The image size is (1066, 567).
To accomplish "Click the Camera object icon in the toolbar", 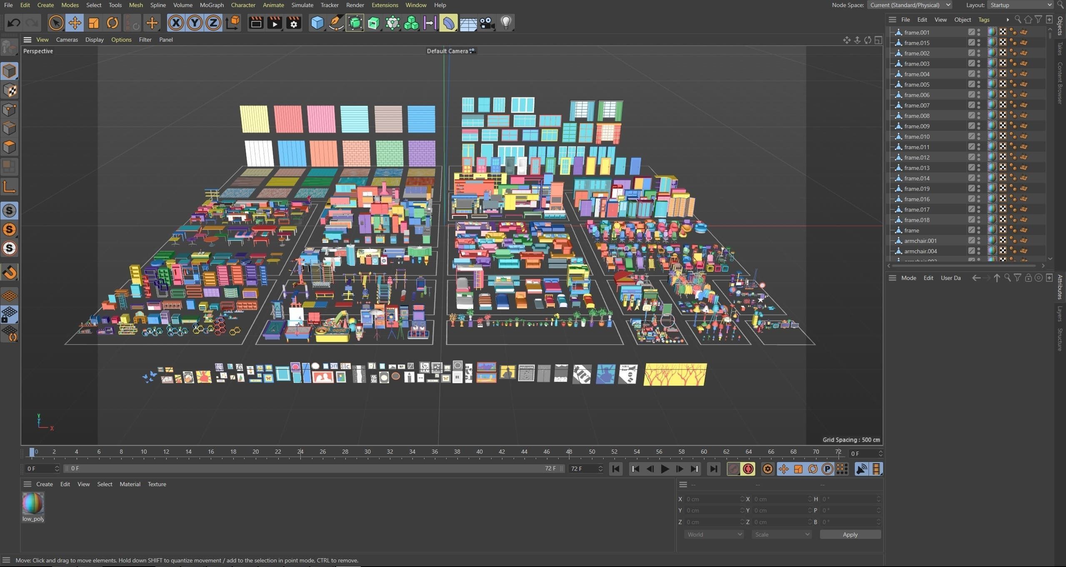I will click(487, 23).
